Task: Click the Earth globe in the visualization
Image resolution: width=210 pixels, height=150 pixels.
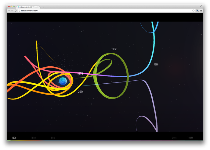Action: tap(63, 81)
